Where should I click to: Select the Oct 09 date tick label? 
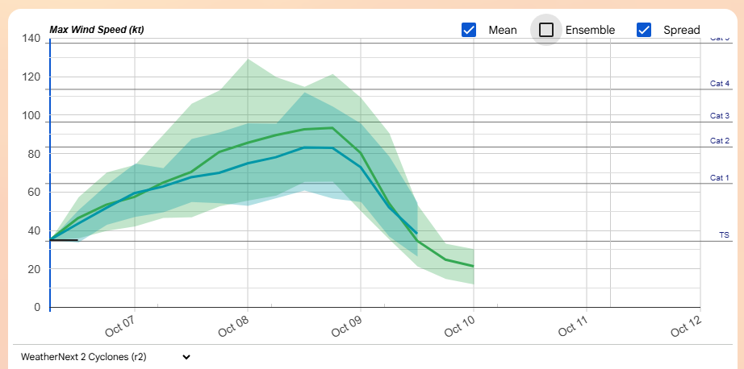[x=347, y=325]
